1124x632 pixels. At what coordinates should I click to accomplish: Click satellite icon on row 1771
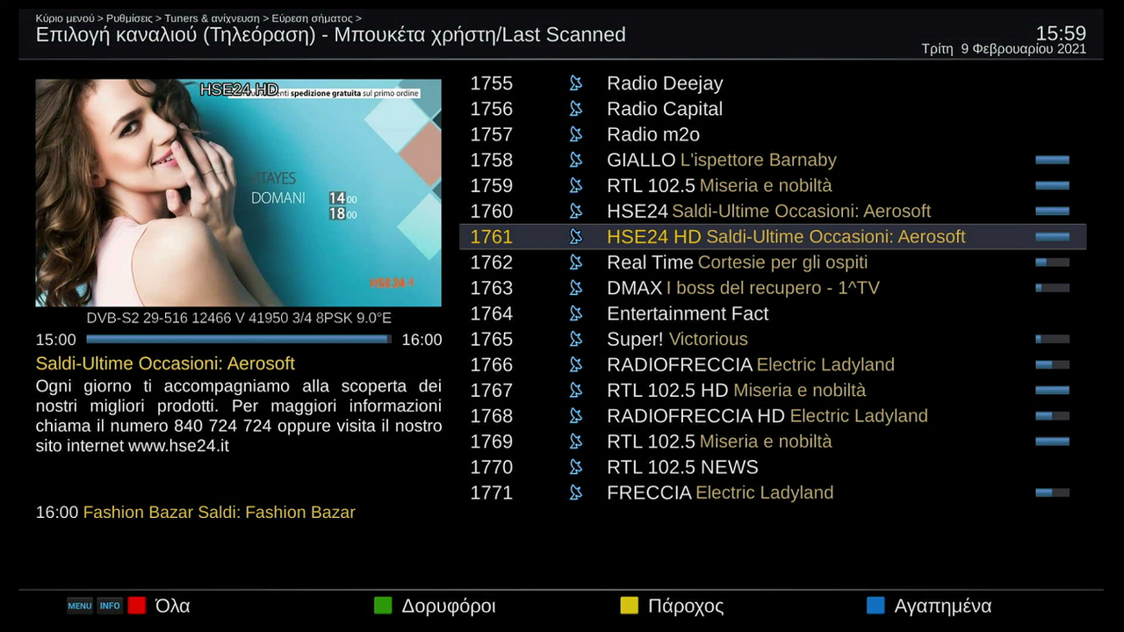click(576, 492)
